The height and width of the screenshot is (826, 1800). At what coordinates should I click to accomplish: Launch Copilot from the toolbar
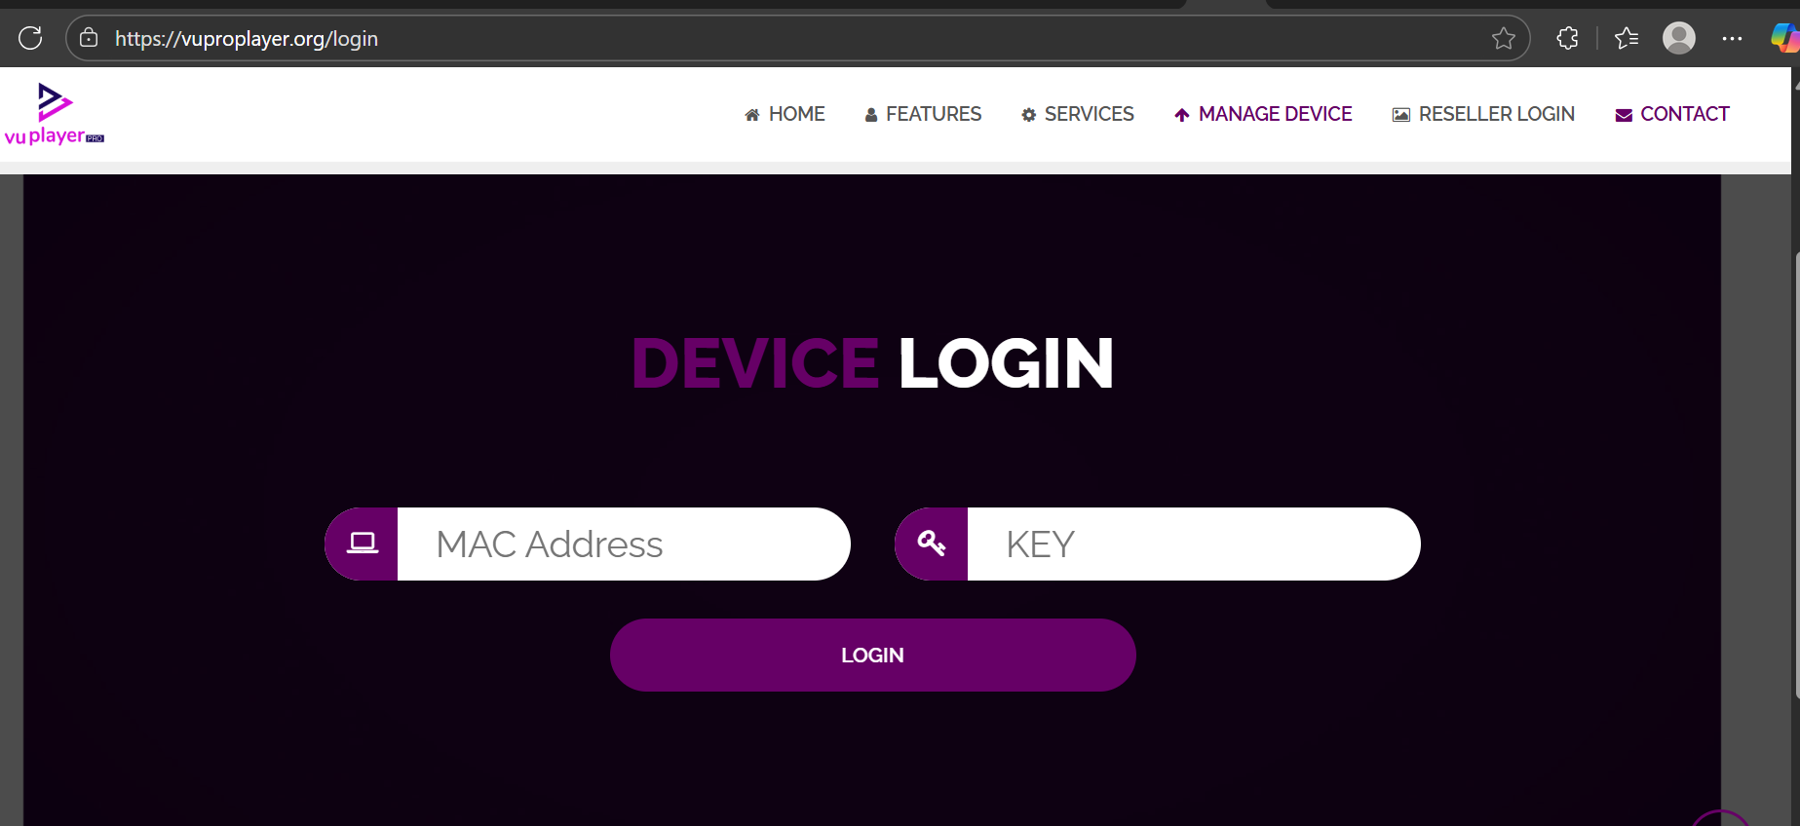[1784, 38]
